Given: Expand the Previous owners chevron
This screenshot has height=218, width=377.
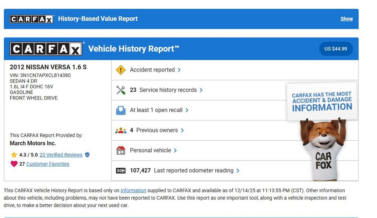Looking at the screenshot, I should 182,130.
